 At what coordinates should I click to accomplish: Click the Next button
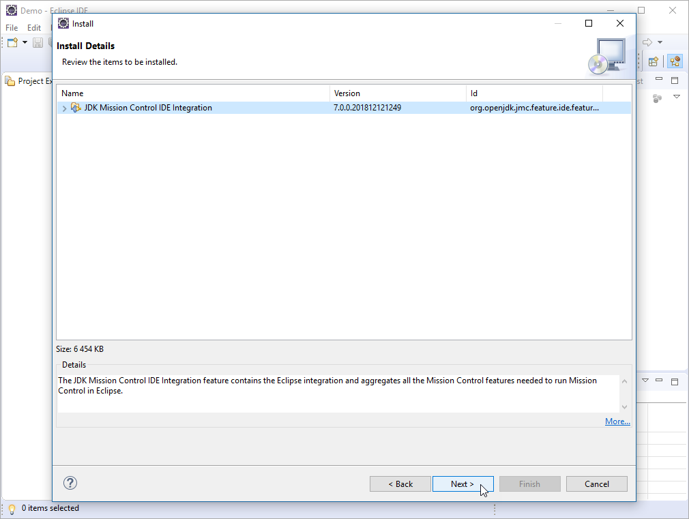463,484
